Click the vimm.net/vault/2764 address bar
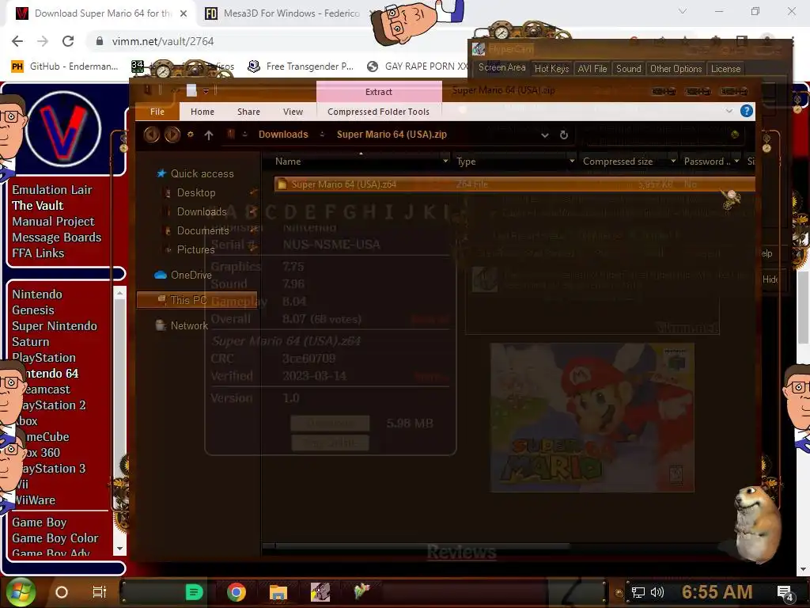 [x=162, y=41]
